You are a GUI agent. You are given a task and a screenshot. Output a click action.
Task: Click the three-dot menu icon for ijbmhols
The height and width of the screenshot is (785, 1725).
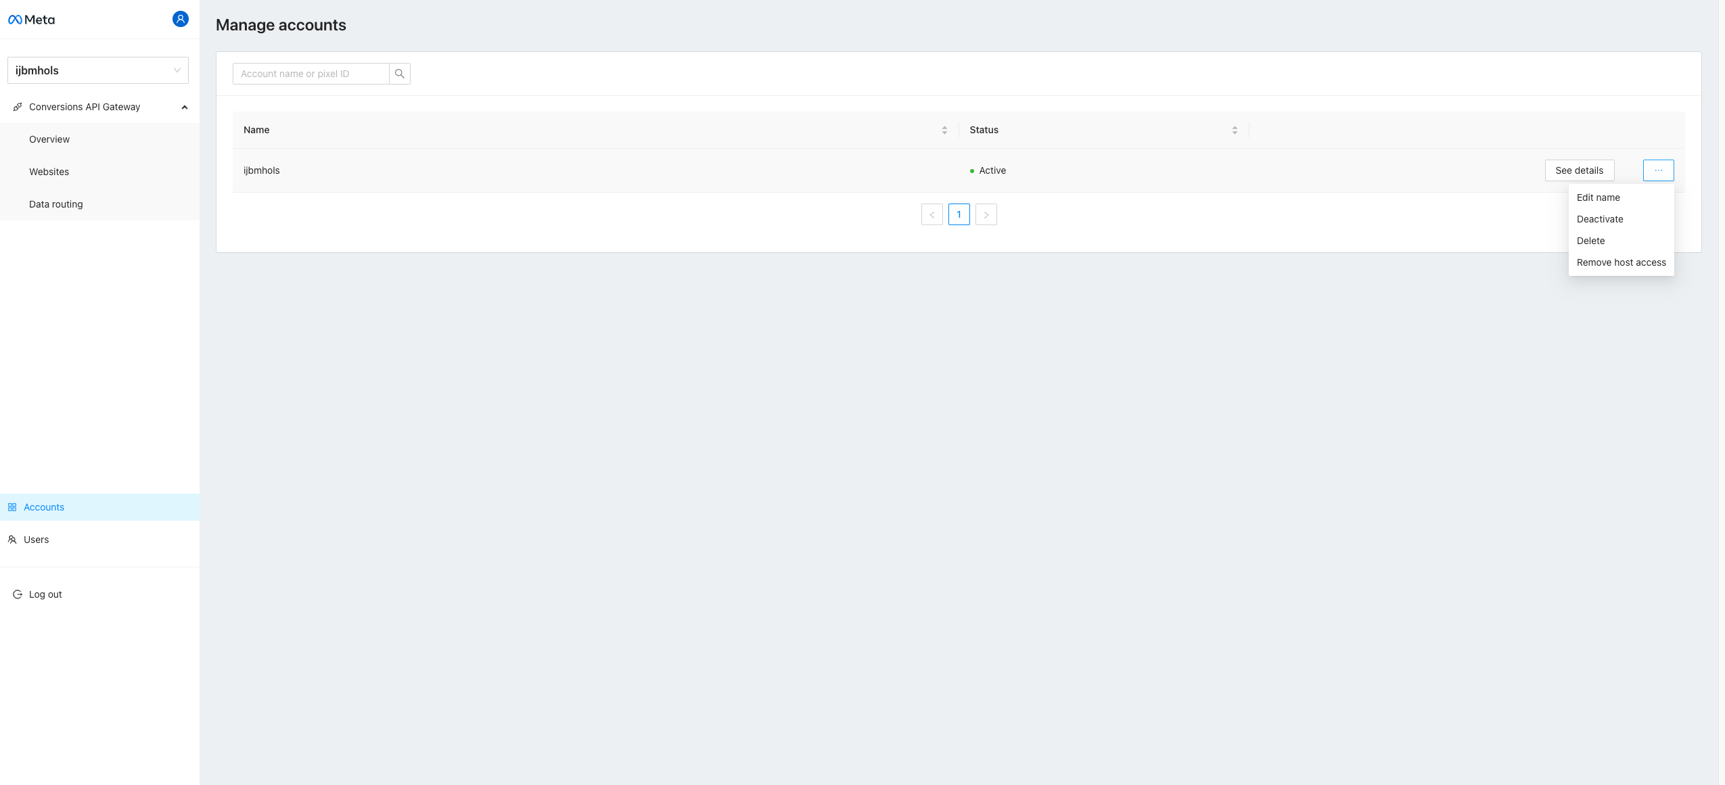coord(1658,169)
